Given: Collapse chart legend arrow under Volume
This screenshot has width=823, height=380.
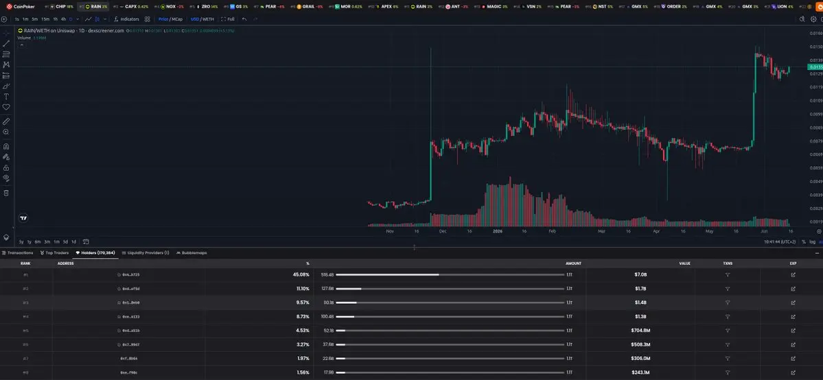Looking at the screenshot, I should pos(21,45).
